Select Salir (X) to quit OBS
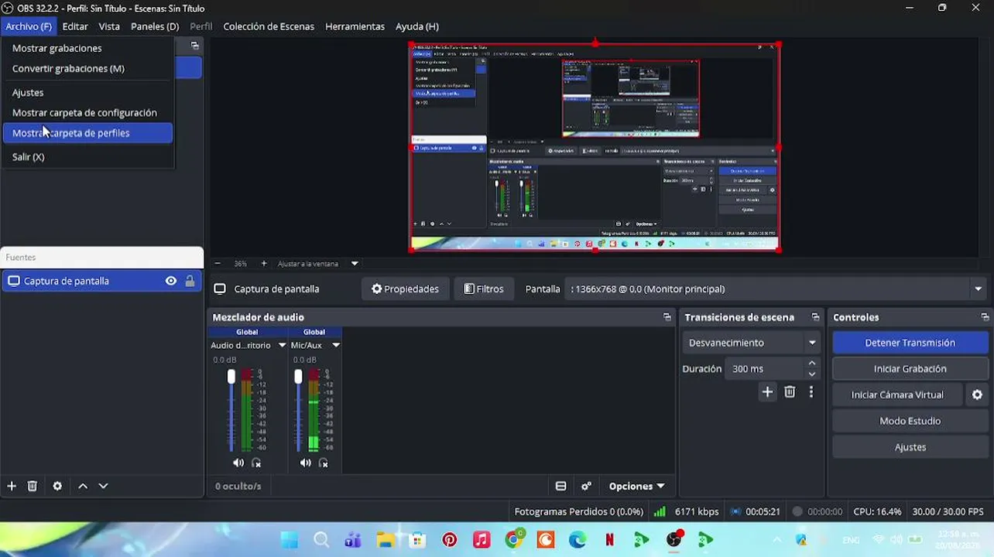This screenshot has width=994, height=557. pyautogui.click(x=87, y=156)
